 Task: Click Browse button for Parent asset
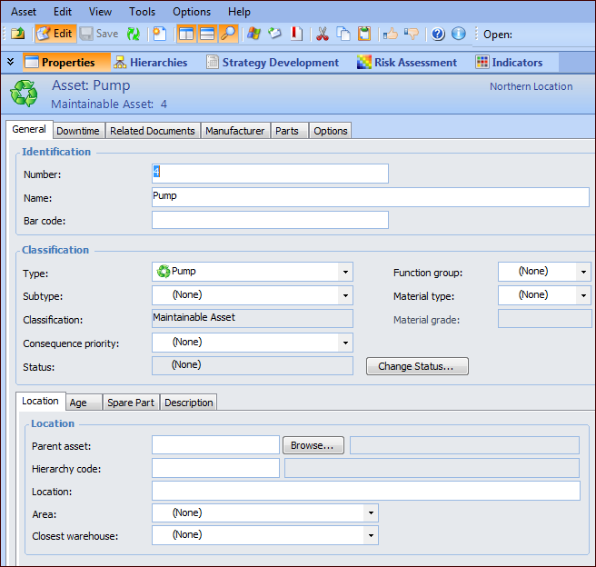313,445
